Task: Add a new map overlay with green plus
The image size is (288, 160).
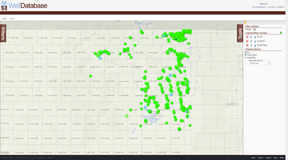Action: 280,33
